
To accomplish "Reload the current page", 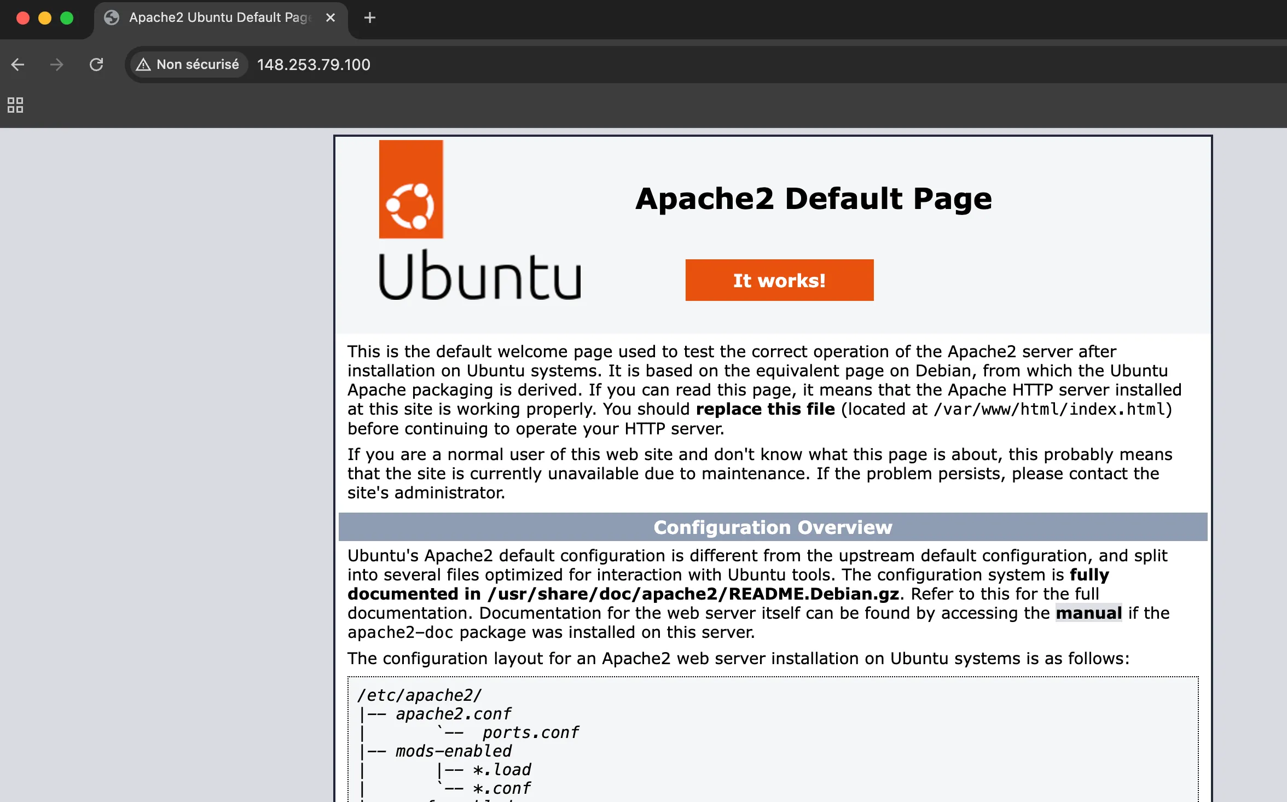I will click(x=96, y=65).
